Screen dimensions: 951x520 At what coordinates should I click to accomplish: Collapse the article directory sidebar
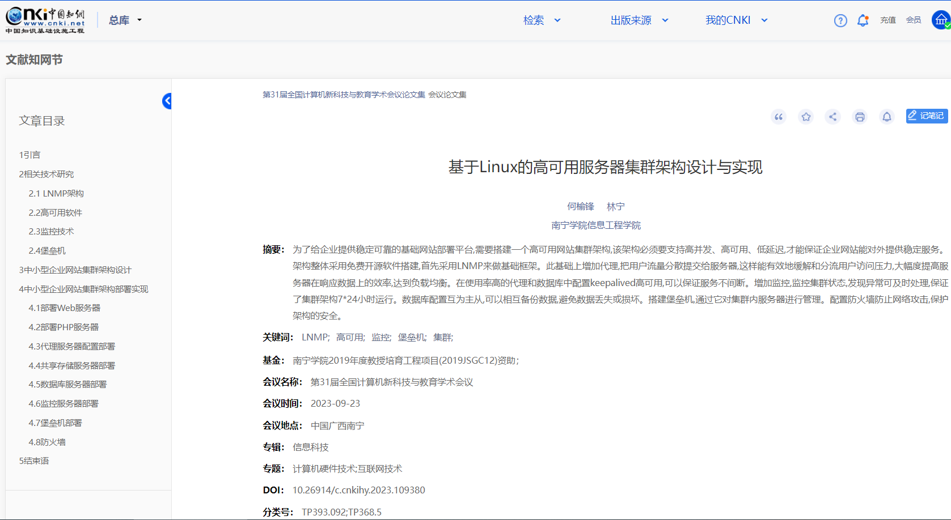coord(167,101)
